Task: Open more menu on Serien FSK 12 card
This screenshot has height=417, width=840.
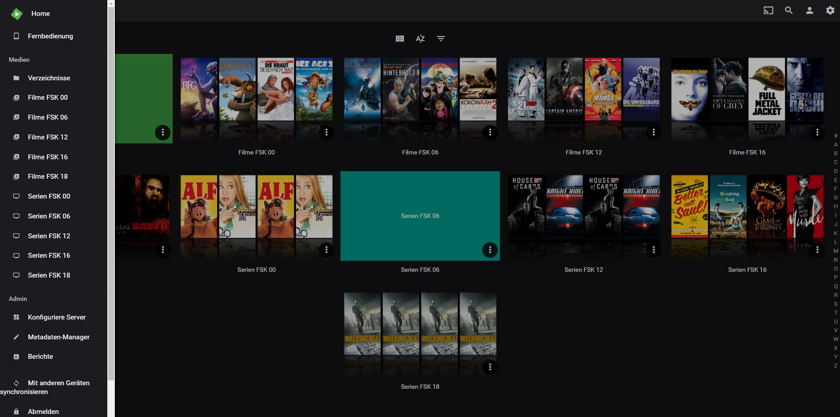Action: 654,250
